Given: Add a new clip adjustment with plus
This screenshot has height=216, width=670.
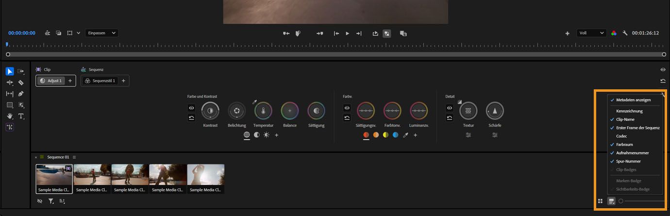Looking at the screenshot, I should tap(70, 81).
